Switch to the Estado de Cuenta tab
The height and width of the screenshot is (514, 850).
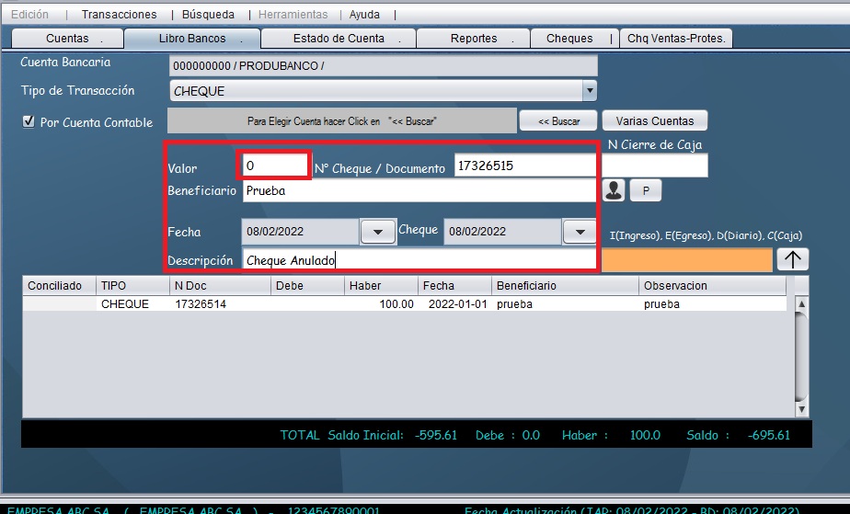coord(339,39)
